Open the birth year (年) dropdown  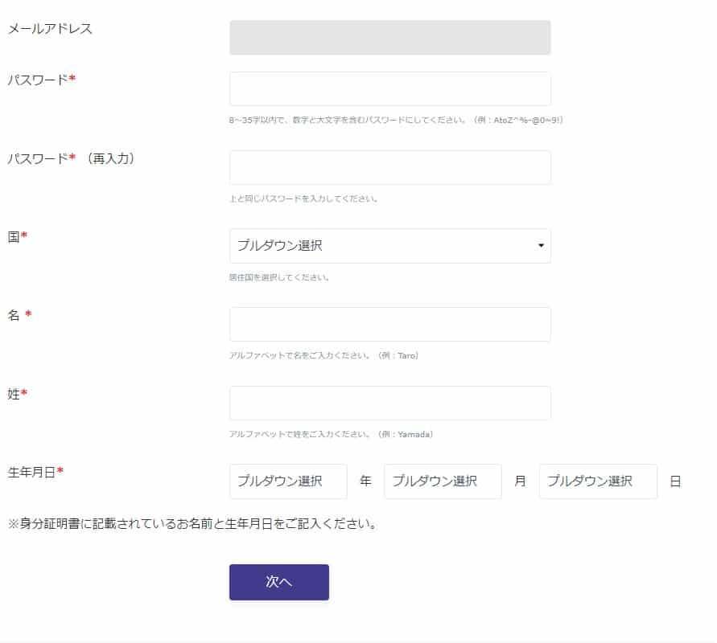[x=288, y=481]
